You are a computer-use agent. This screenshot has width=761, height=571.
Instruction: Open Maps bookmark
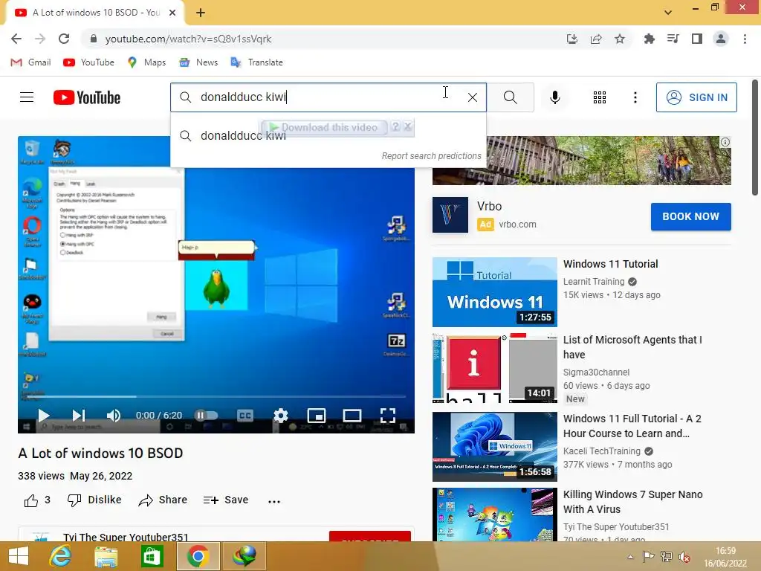(146, 62)
